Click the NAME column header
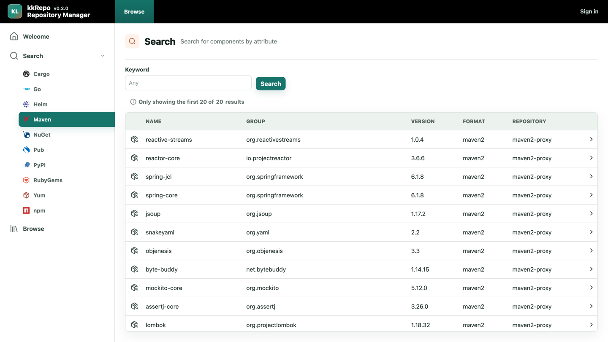 tap(153, 121)
